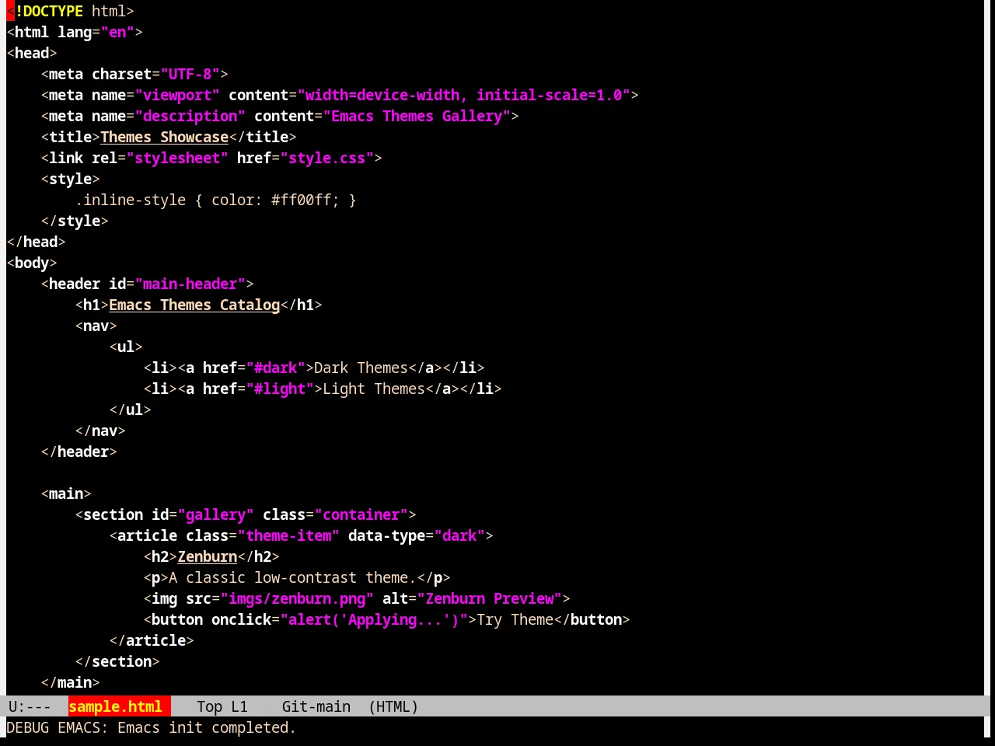Click the Git-main version control indicator
995x746 pixels.
316,706
